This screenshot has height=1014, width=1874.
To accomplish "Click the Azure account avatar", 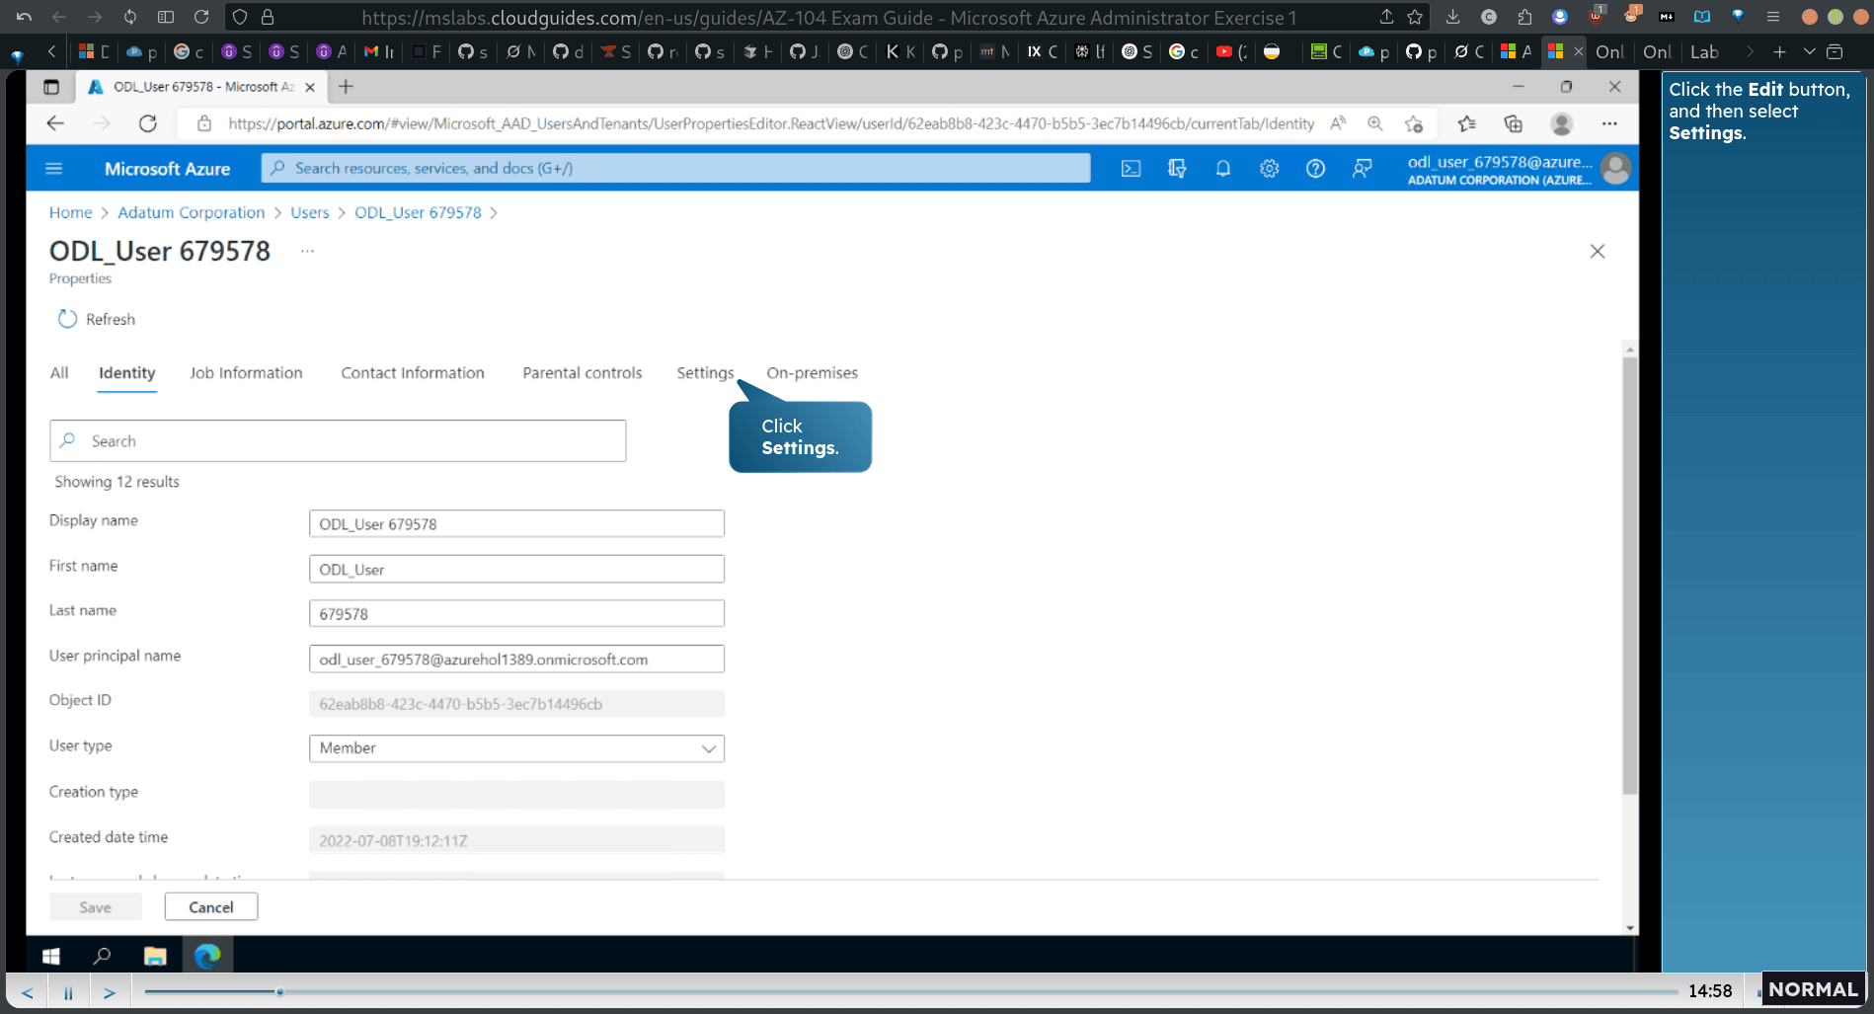I will click(x=1615, y=169).
